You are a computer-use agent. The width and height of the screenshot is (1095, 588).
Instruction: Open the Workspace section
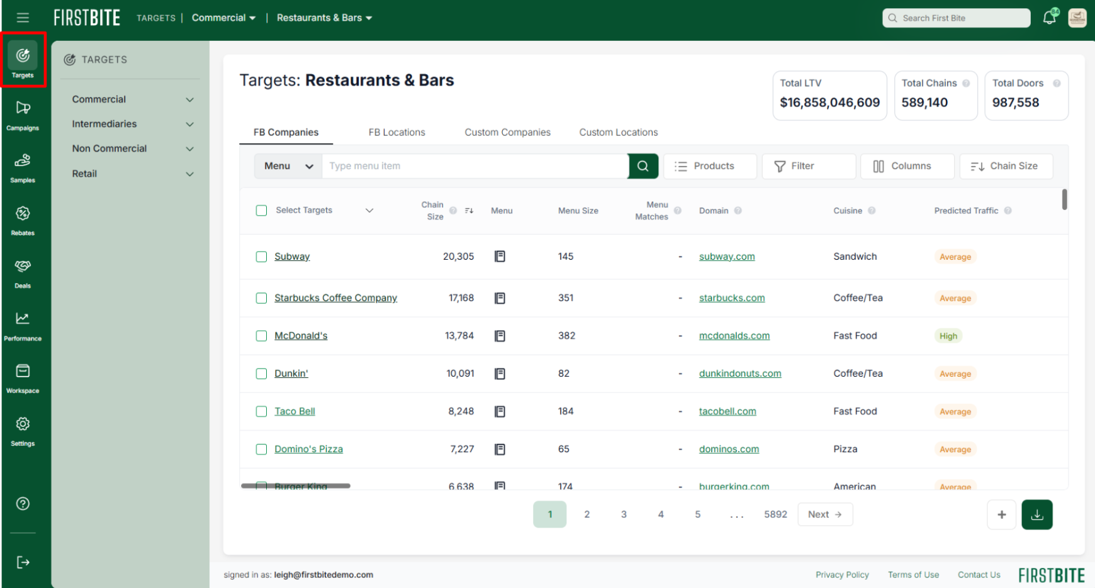tap(23, 379)
